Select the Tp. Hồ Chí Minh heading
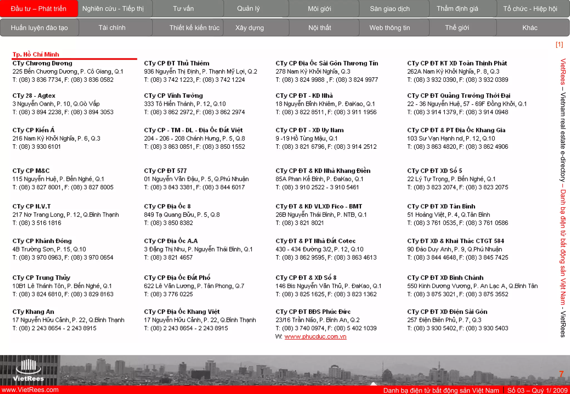Screen dimensions: 570x394 [36, 54]
